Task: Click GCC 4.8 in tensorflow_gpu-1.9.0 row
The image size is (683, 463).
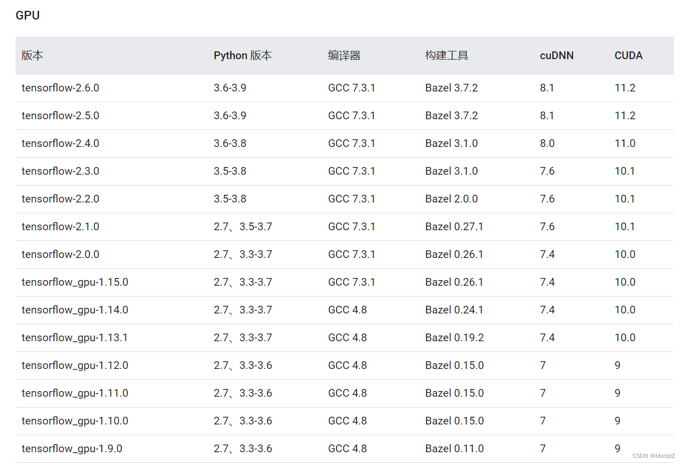Action: [x=348, y=449]
